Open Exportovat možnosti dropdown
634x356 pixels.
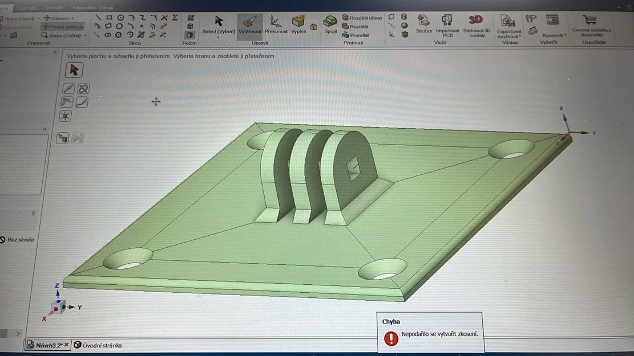tap(508, 27)
